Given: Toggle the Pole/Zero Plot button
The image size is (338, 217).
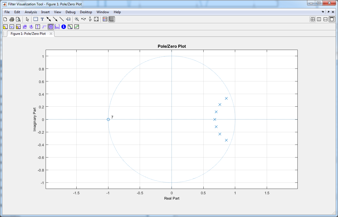Looking at the screenshot, I should 51,27.
